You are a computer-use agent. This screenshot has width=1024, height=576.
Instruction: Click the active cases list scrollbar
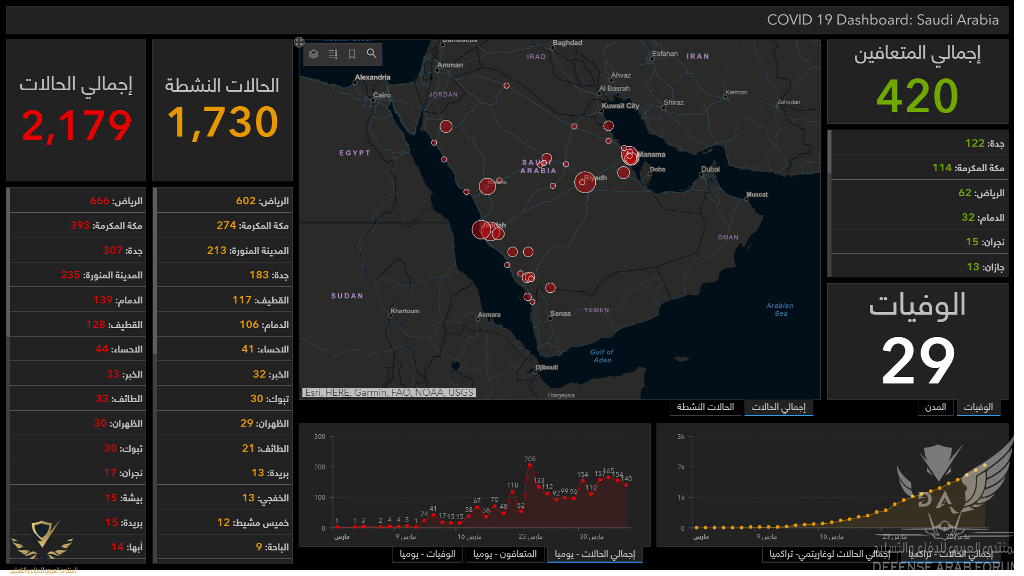(x=155, y=271)
